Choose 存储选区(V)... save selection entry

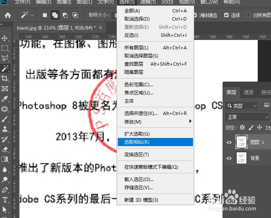[155, 188]
